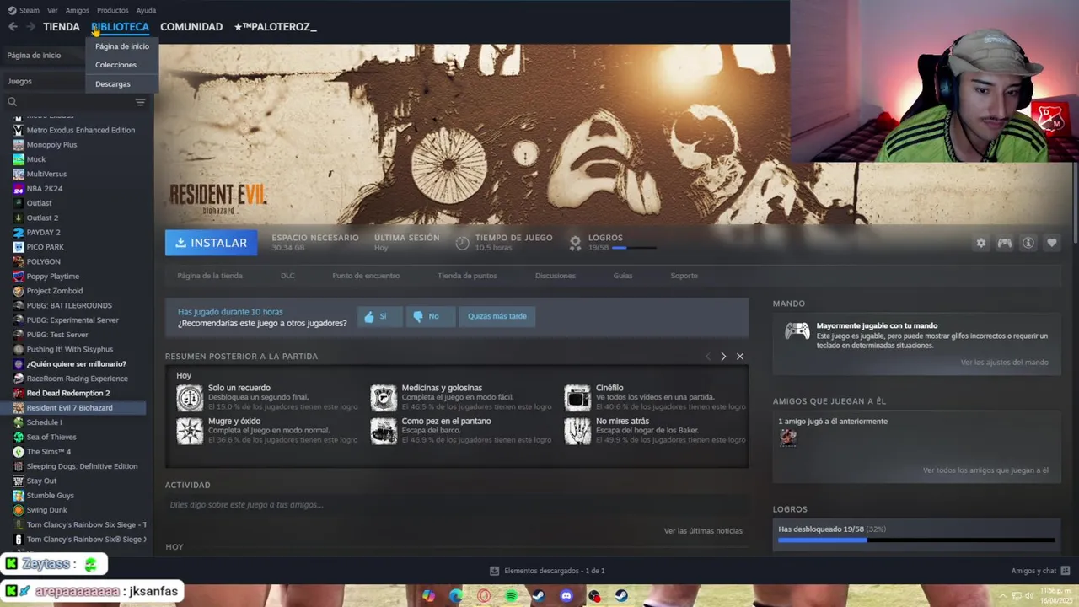Show game information icon
This screenshot has width=1079, height=607.
[1028, 243]
